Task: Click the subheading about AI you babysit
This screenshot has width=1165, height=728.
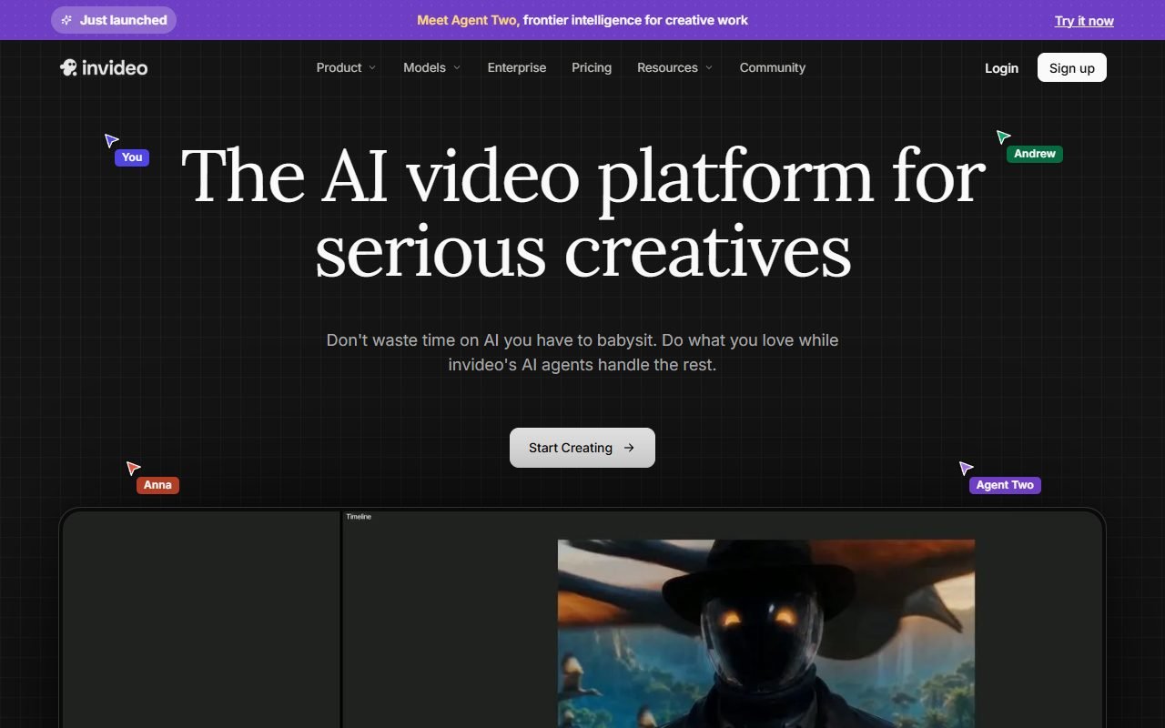Action: tap(582, 352)
